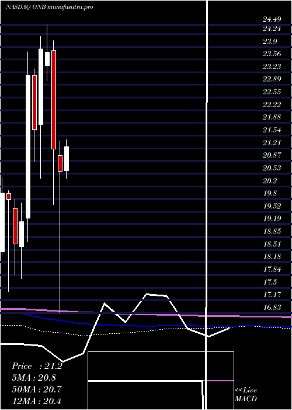Click the 20.2 price axis label
This screenshot has height=410, width=292.
[x=270, y=180]
